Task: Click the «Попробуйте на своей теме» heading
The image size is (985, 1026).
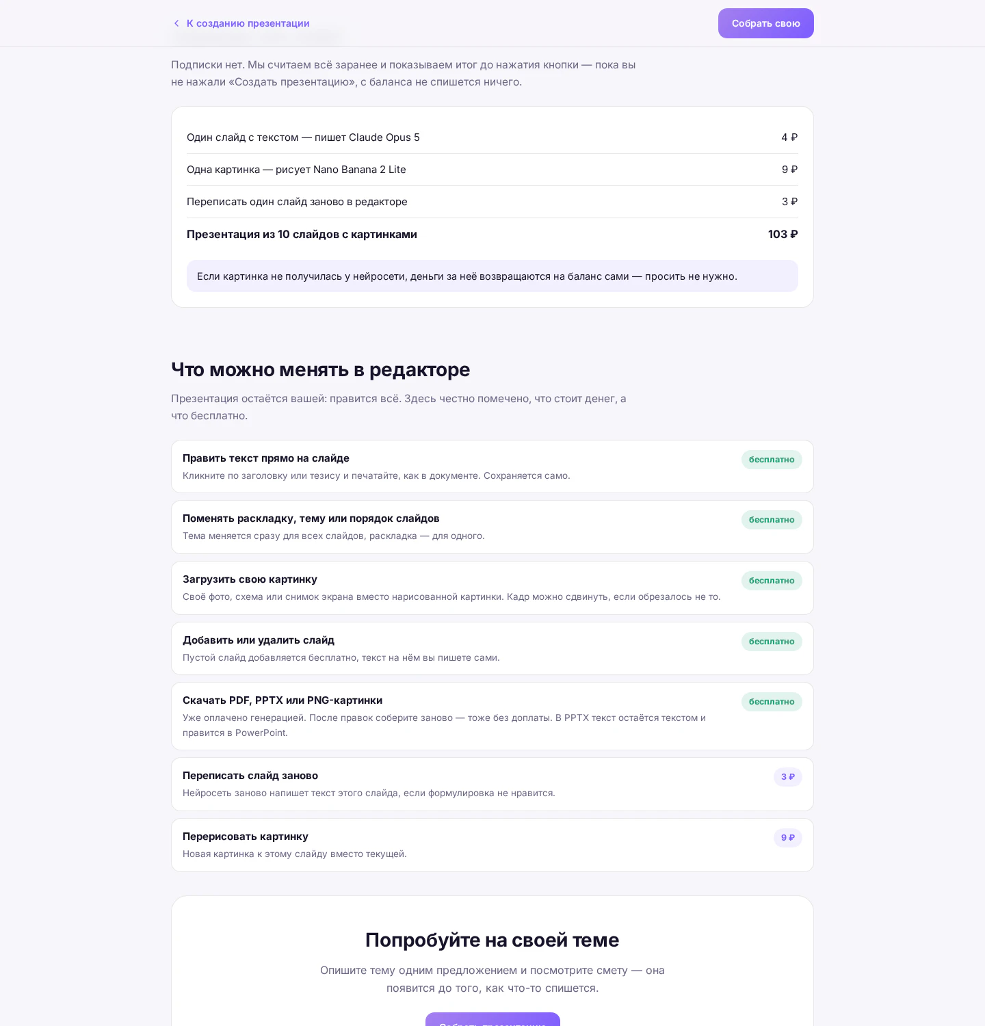Action: click(x=492, y=940)
